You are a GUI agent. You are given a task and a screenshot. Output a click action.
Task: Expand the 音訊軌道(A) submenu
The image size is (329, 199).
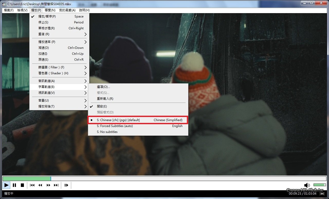click(59, 81)
